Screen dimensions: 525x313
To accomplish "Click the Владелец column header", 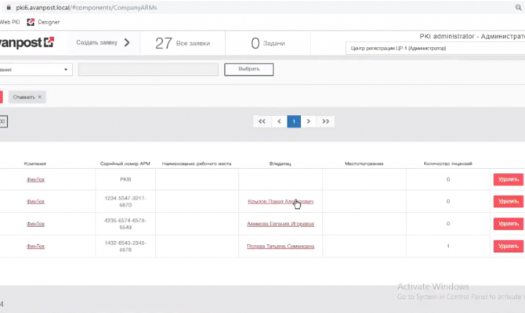I will (281, 164).
